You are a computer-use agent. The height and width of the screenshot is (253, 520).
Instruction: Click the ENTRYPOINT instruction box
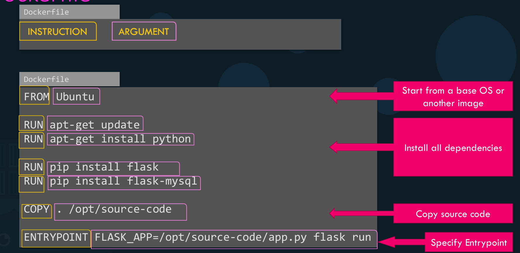coord(56,238)
